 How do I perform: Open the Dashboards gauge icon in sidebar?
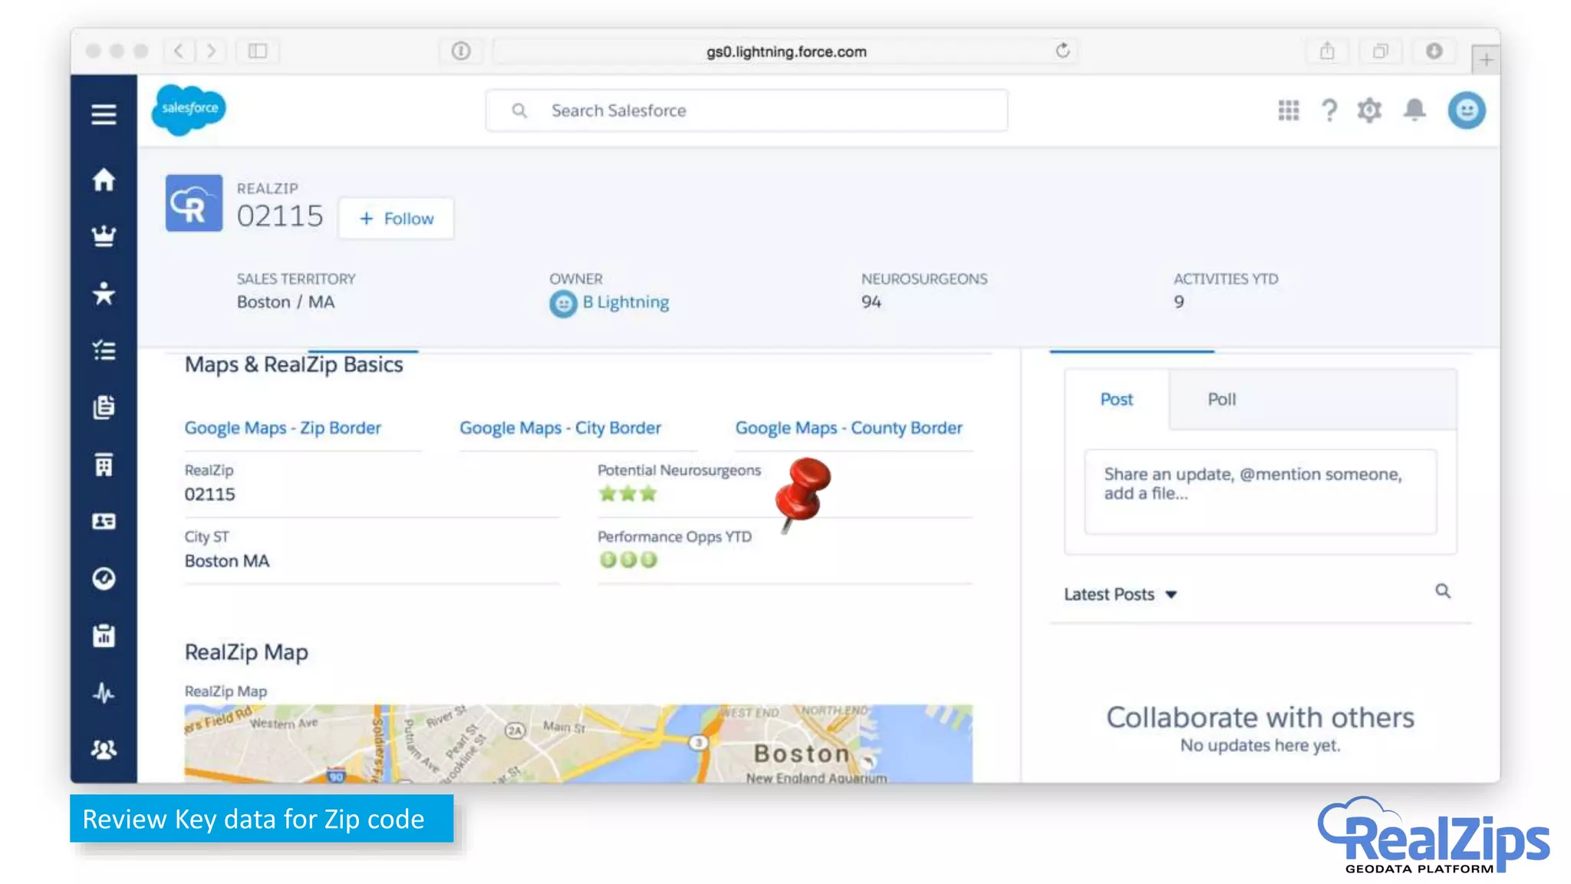click(x=104, y=578)
